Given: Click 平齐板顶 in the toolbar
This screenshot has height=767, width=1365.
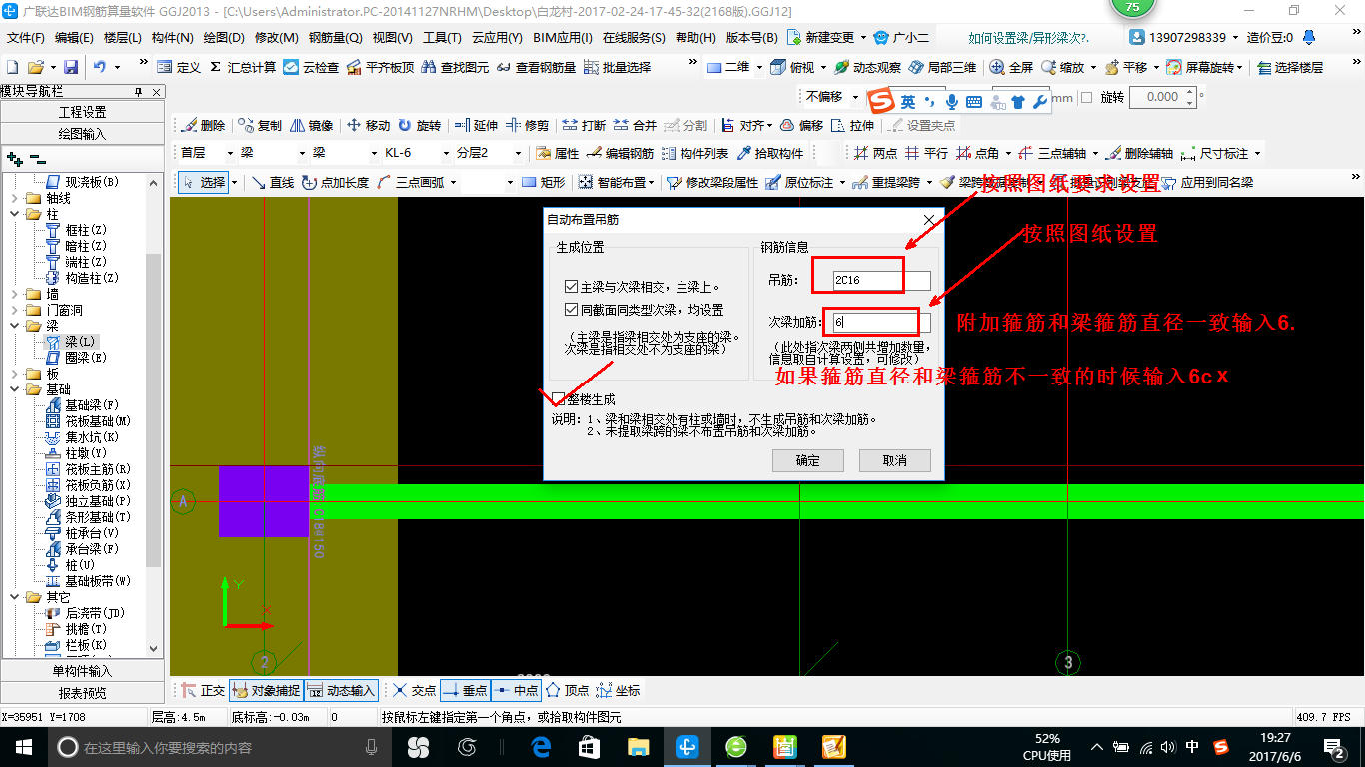Looking at the screenshot, I should tap(380, 67).
